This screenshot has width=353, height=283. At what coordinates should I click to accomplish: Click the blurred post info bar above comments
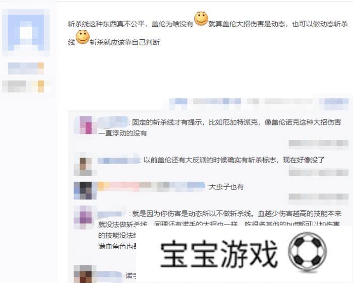coord(259,102)
